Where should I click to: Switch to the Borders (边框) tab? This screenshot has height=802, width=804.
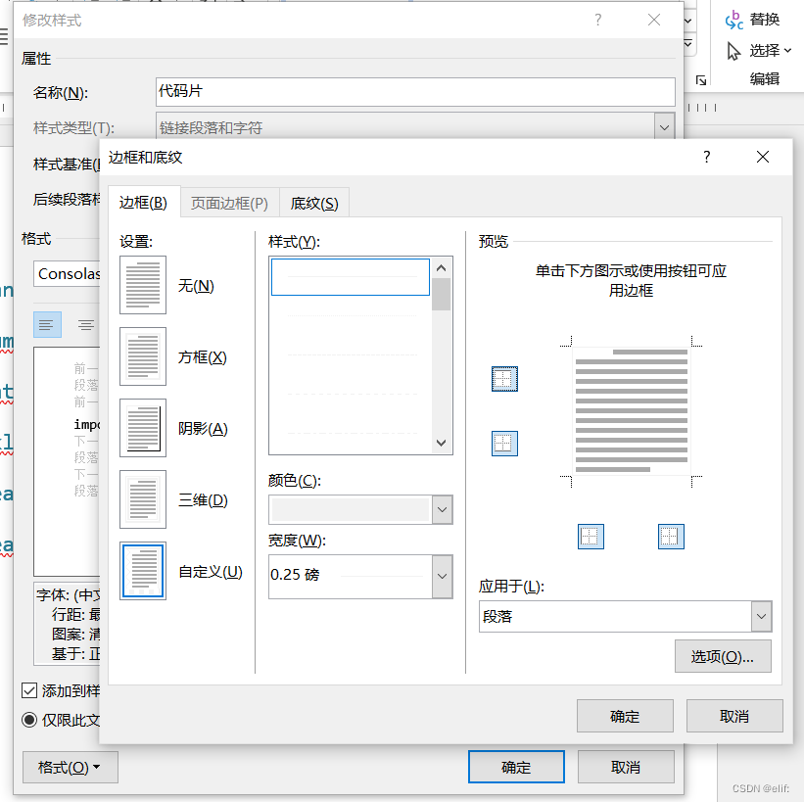(143, 203)
